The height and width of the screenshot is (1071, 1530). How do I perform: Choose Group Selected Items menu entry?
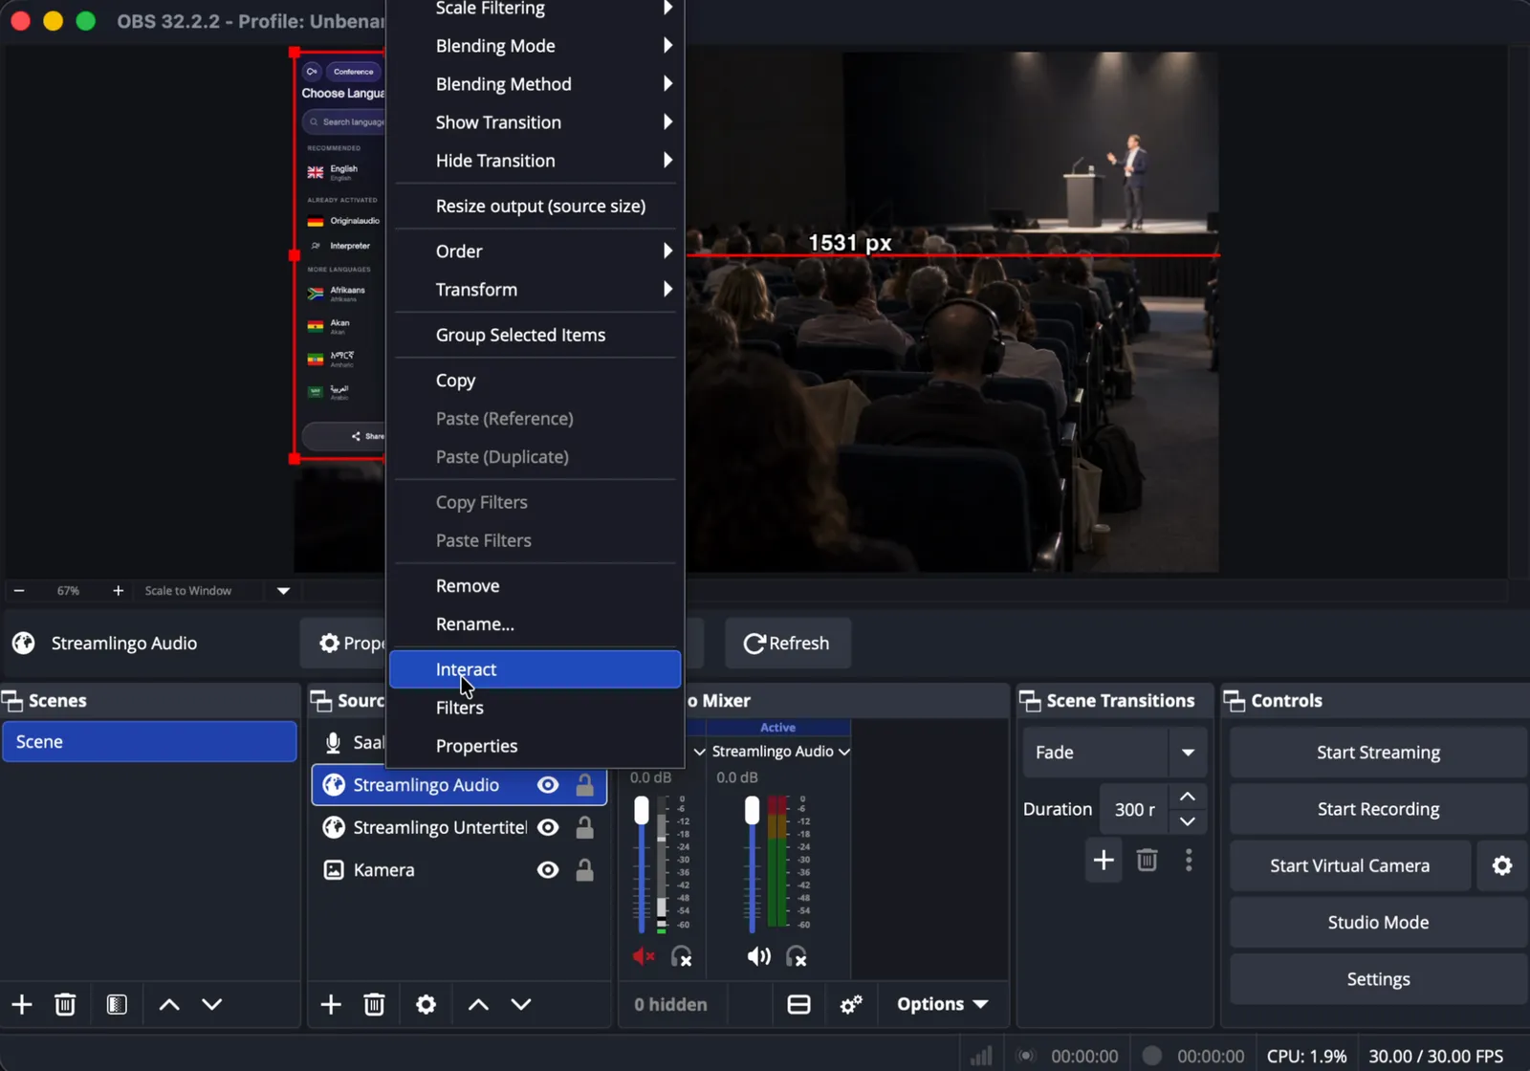click(535, 336)
